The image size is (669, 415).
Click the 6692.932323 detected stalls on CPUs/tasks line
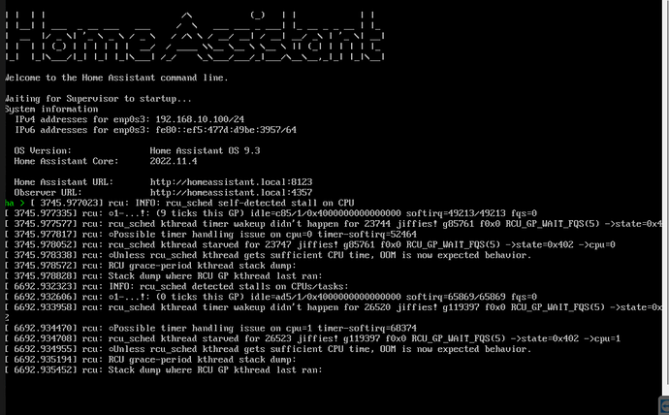(x=176, y=287)
